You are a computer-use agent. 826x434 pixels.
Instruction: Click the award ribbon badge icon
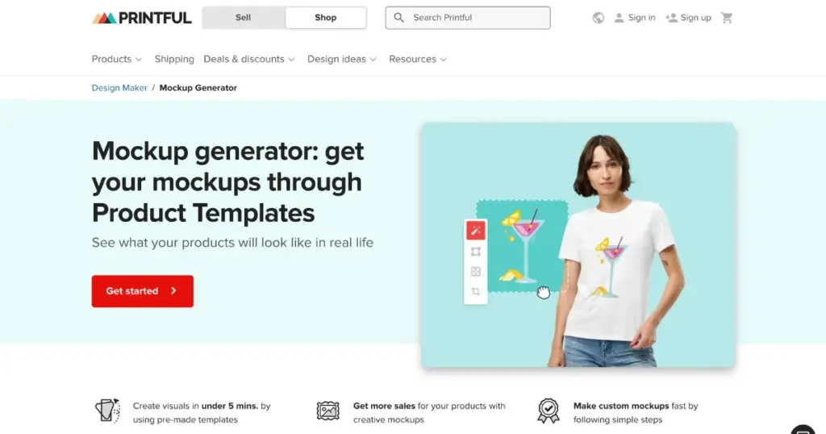(548, 411)
